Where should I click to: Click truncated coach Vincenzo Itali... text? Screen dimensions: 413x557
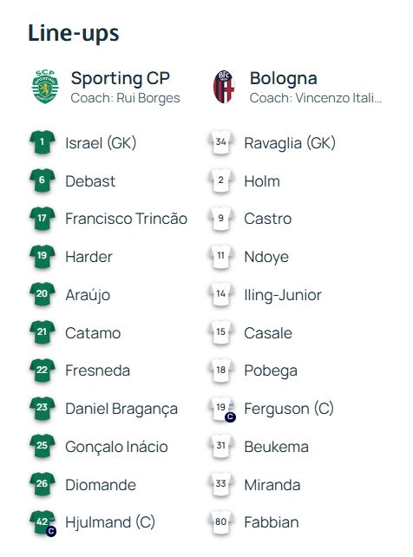[x=316, y=98]
